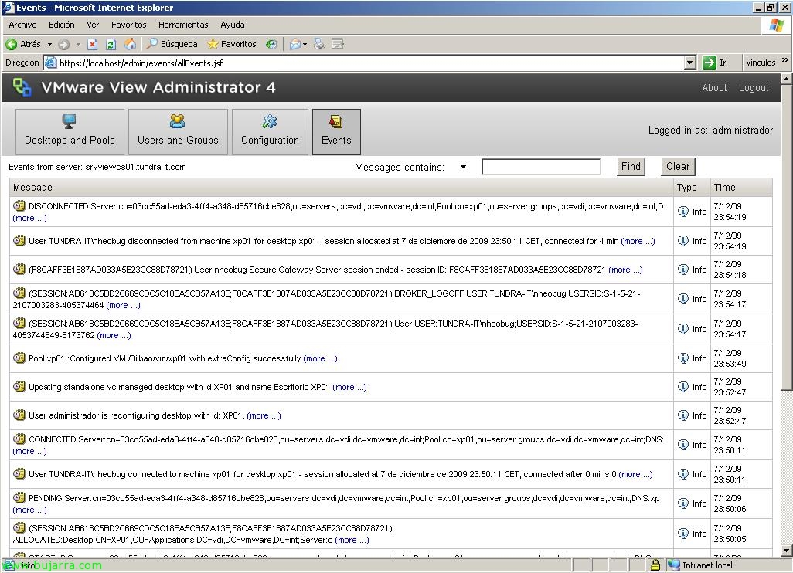This screenshot has width=793, height=573.
Task: Expand (more ...) for 'User administrador is reconfiguring desktop'
Action: [x=264, y=415]
